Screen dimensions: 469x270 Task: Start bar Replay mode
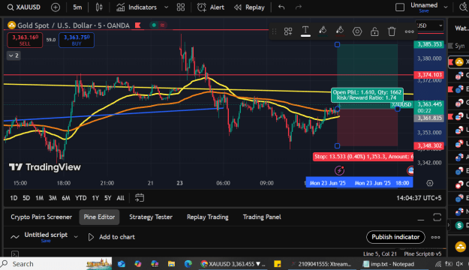coord(249,7)
